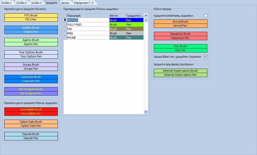Choose the Unavailable Brush color

click(x=31, y=109)
